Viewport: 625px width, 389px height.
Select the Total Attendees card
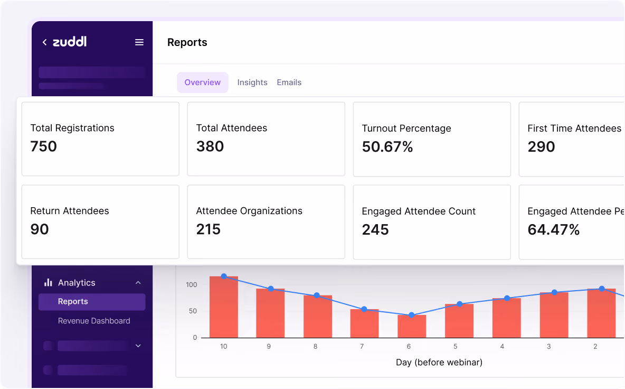pyautogui.click(x=266, y=139)
